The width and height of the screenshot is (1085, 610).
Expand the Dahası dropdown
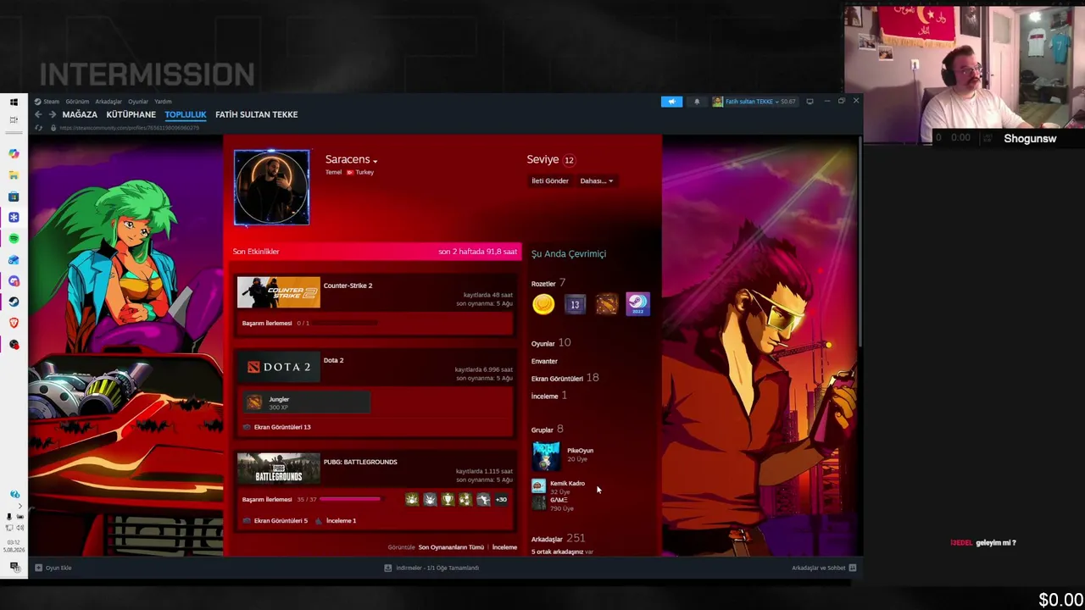pyautogui.click(x=596, y=180)
